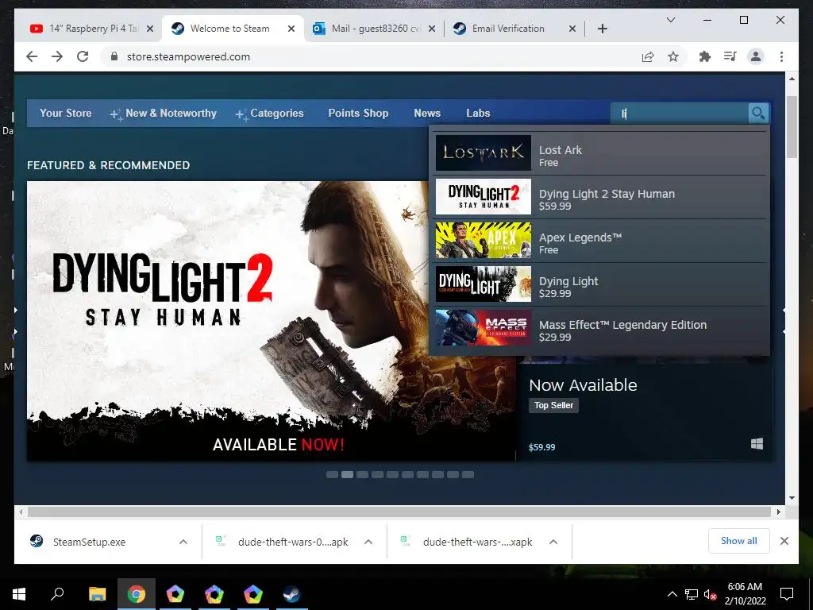Select Apex Legends search suggestion
Viewport: 813px width, 610px height.
600,241
